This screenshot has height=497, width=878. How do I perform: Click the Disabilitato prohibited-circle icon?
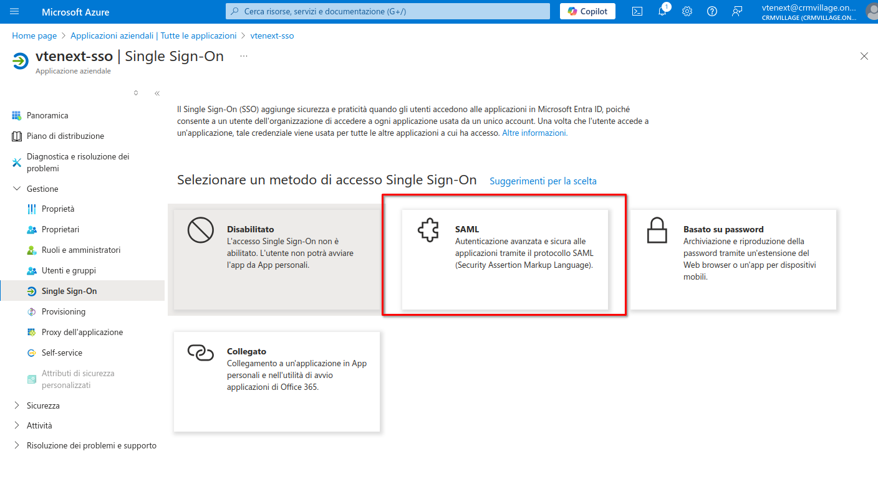coord(201,231)
